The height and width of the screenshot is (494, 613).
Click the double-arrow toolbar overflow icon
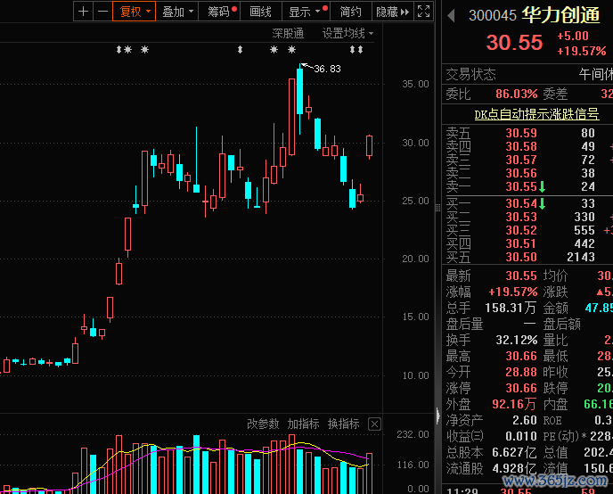pos(406,12)
